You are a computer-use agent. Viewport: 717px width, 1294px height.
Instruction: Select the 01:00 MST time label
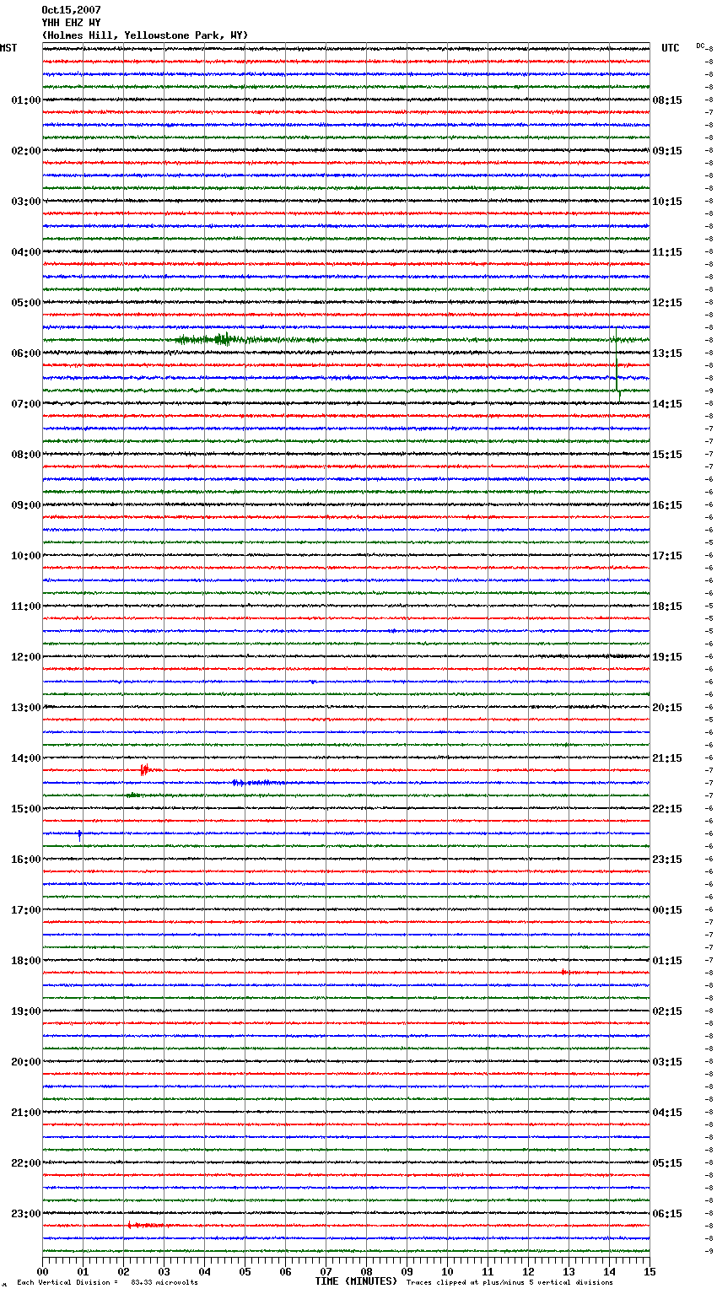click(x=26, y=100)
